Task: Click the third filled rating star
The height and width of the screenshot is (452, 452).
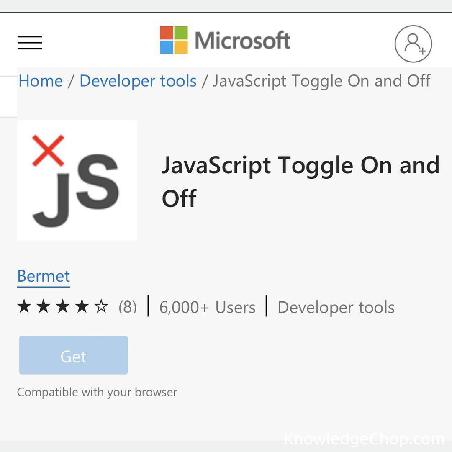Action: pos(63,307)
